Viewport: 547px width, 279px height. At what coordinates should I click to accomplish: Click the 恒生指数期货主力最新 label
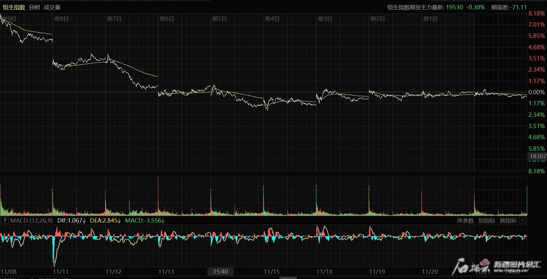416,7
